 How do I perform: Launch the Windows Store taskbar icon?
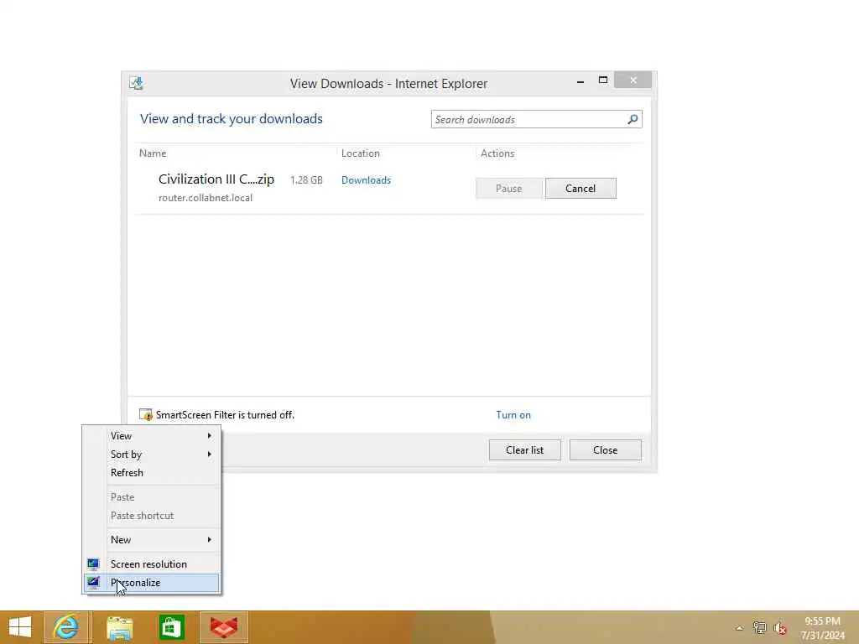coord(171,627)
